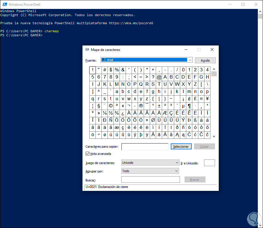Select the division sign ÷ cell
The width and height of the screenshot is (263, 228).
click(99, 135)
